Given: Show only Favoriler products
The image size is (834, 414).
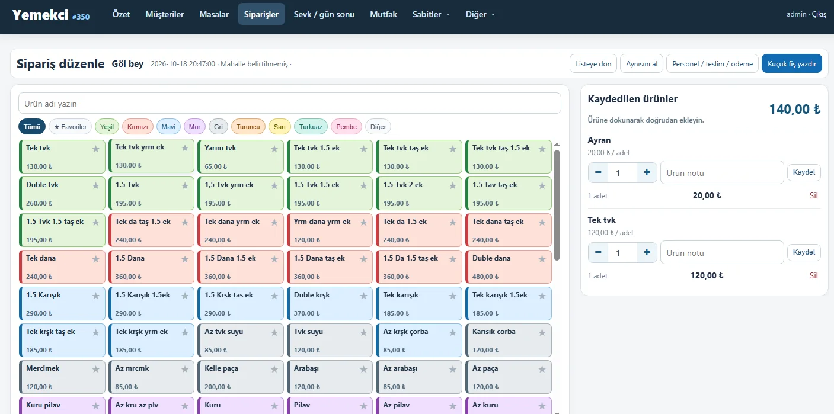Looking at the screenshot, I should point(70,127).
